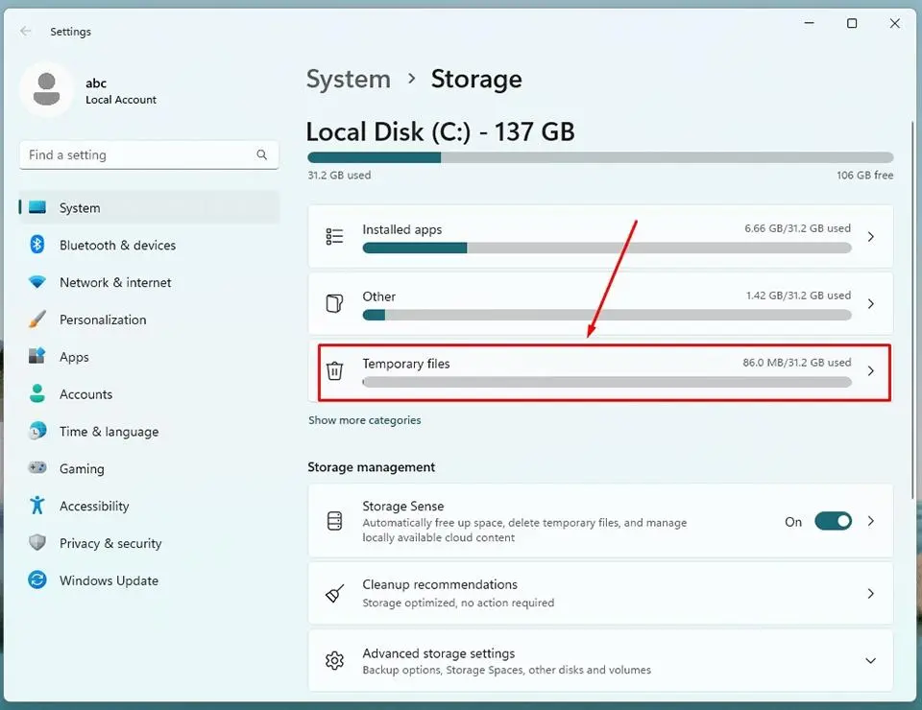922x710 pixels.
Task: Open Apps settings in sidebar
Action: click(x=150, y=357)
